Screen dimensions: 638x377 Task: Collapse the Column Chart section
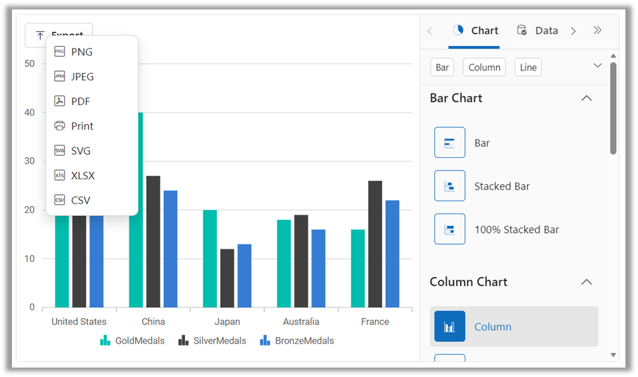[586, 282]
